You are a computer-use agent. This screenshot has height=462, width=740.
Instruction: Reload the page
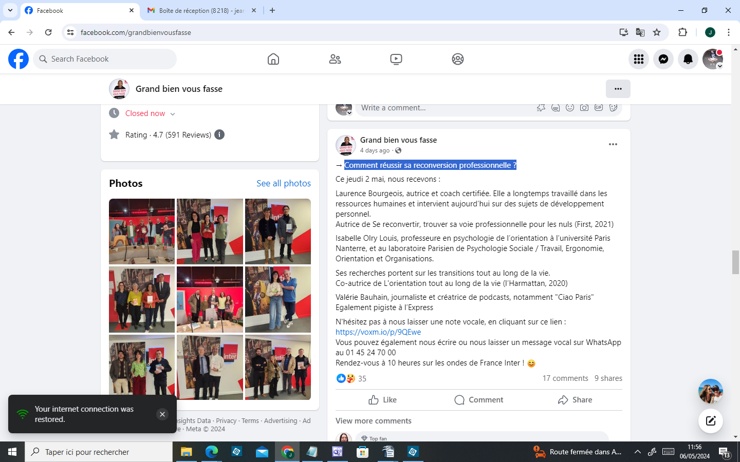(x=48, y=32)
